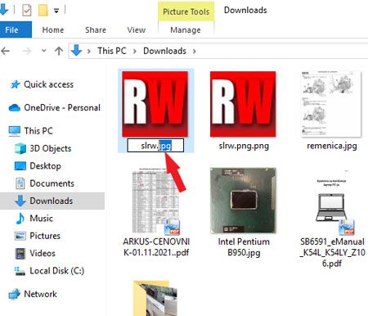Click the Music note icon in sidebar
368x316 pixels.
(20, 219)
